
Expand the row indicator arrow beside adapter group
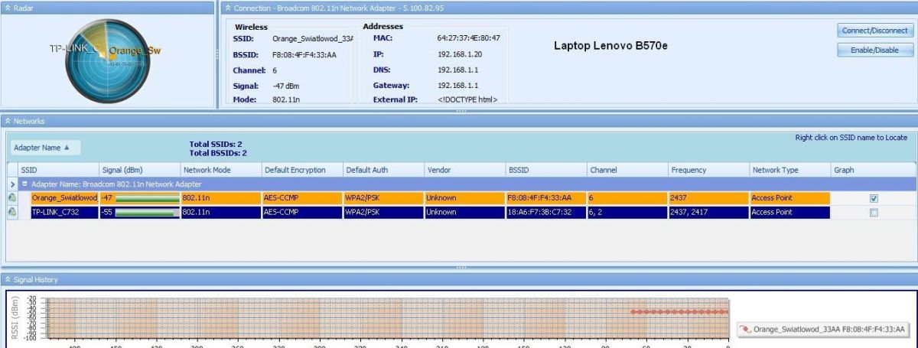[x=11, y=184]
